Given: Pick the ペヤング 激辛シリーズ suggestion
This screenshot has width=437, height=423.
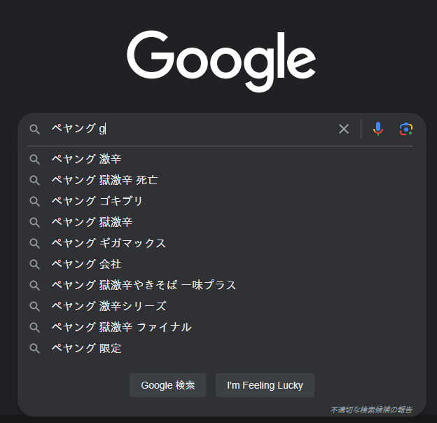Looking at the screenshot, I should pos(109,306).
